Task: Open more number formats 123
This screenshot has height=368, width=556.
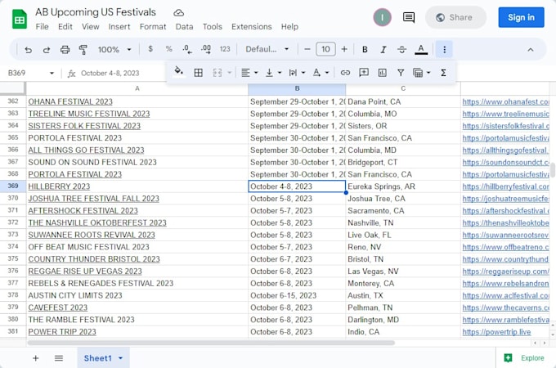Action: [225, 49]
